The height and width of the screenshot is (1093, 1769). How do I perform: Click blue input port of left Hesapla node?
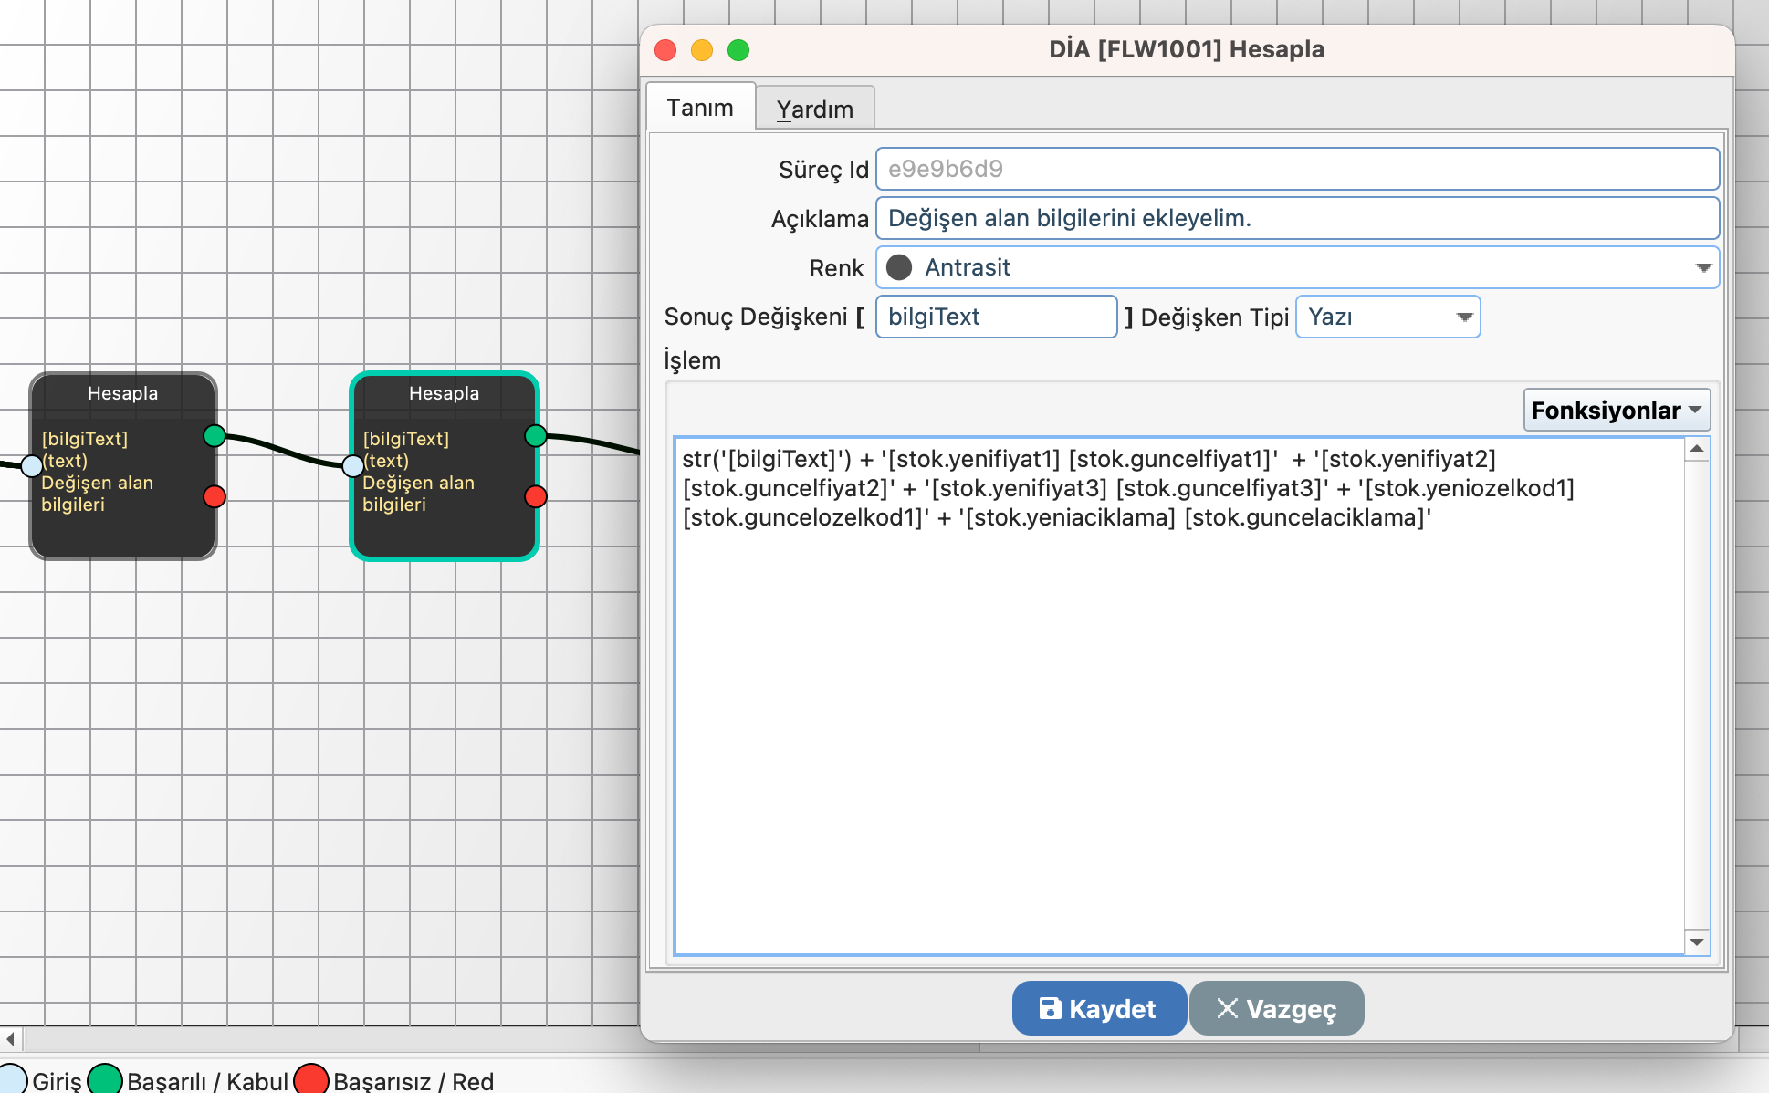pyautogui.click(x=31, y=466)
